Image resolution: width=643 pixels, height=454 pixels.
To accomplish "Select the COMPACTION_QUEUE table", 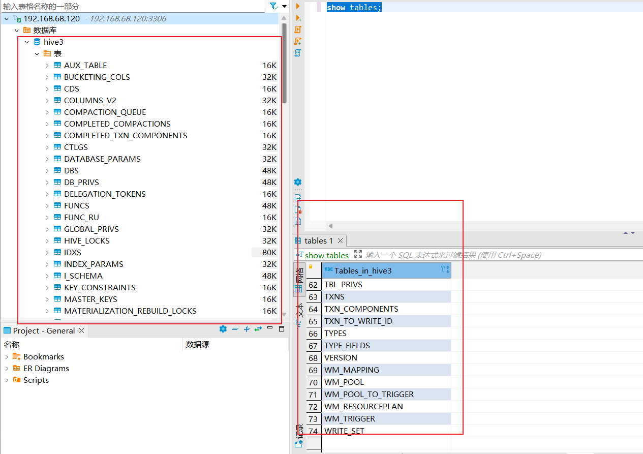I will coord(105,112).
